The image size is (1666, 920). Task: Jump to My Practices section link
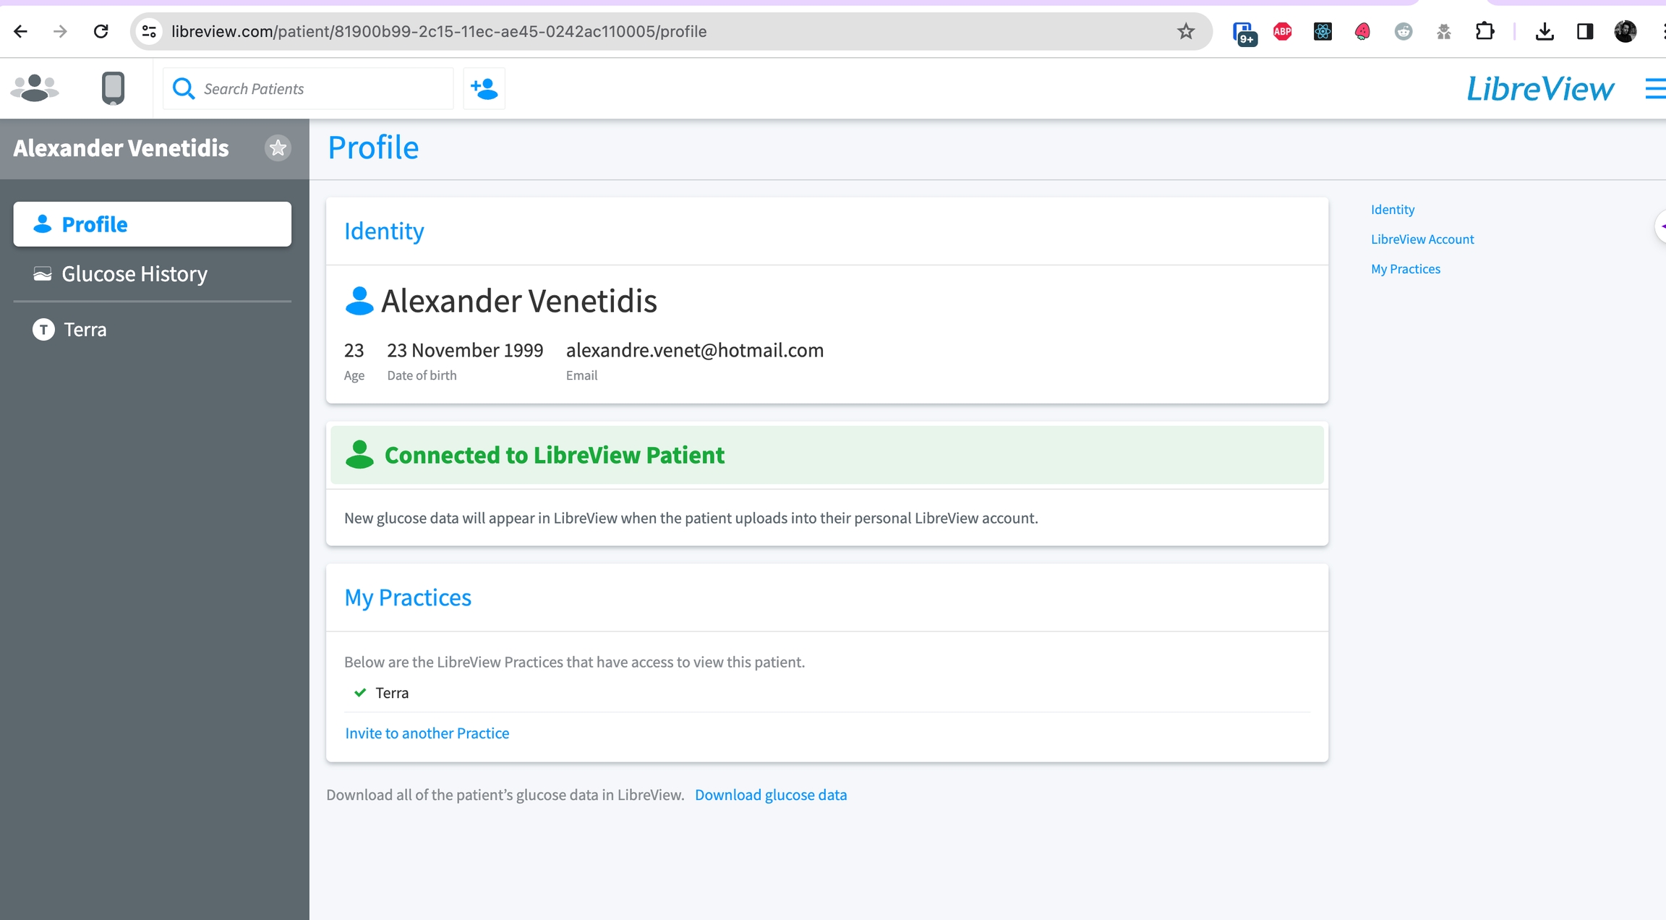tap(1405, 269)
